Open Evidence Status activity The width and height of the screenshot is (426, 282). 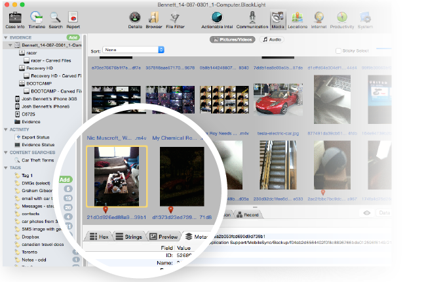(x=38, y=145)
